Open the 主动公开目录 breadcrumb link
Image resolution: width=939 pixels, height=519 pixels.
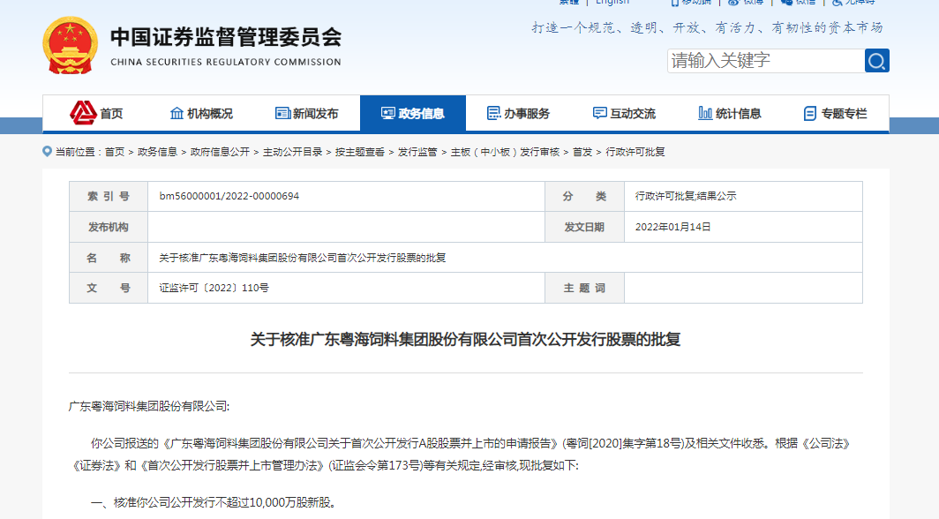coord(292,152)
